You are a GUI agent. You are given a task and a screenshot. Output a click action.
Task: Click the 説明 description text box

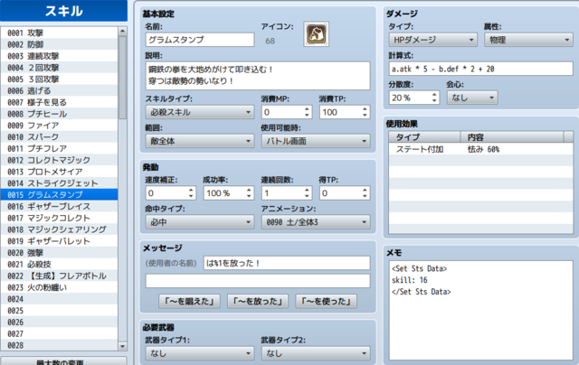(x=258, y=76)
